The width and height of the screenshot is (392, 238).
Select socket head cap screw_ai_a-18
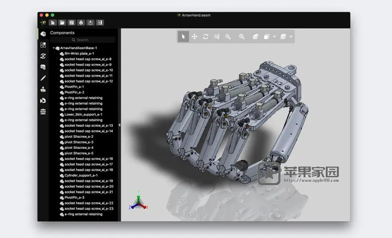[89, 170]
